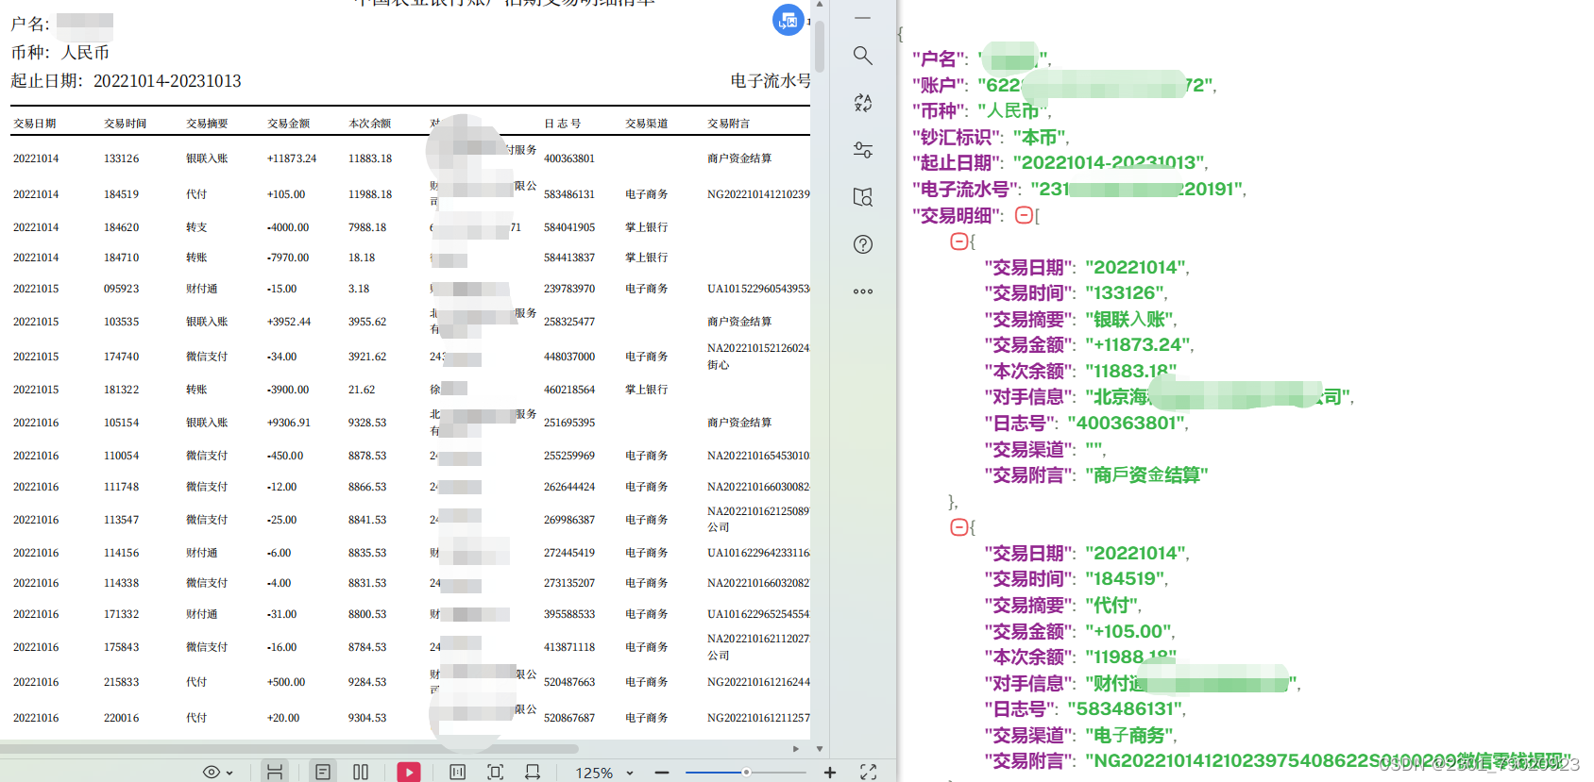Click the zoom in plus button
1594x782 pixels.
coord(830,773)
